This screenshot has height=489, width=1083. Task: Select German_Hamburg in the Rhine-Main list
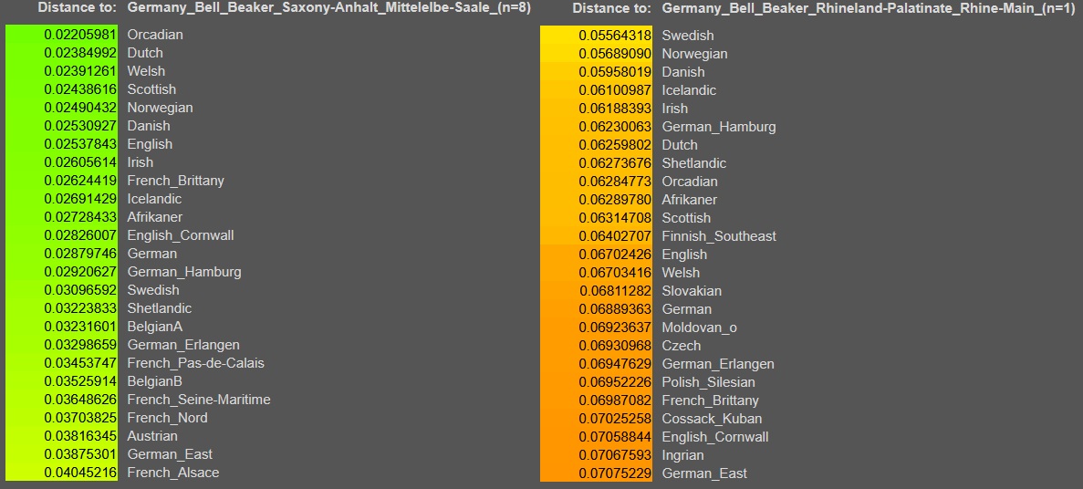(x=719, y=127)
